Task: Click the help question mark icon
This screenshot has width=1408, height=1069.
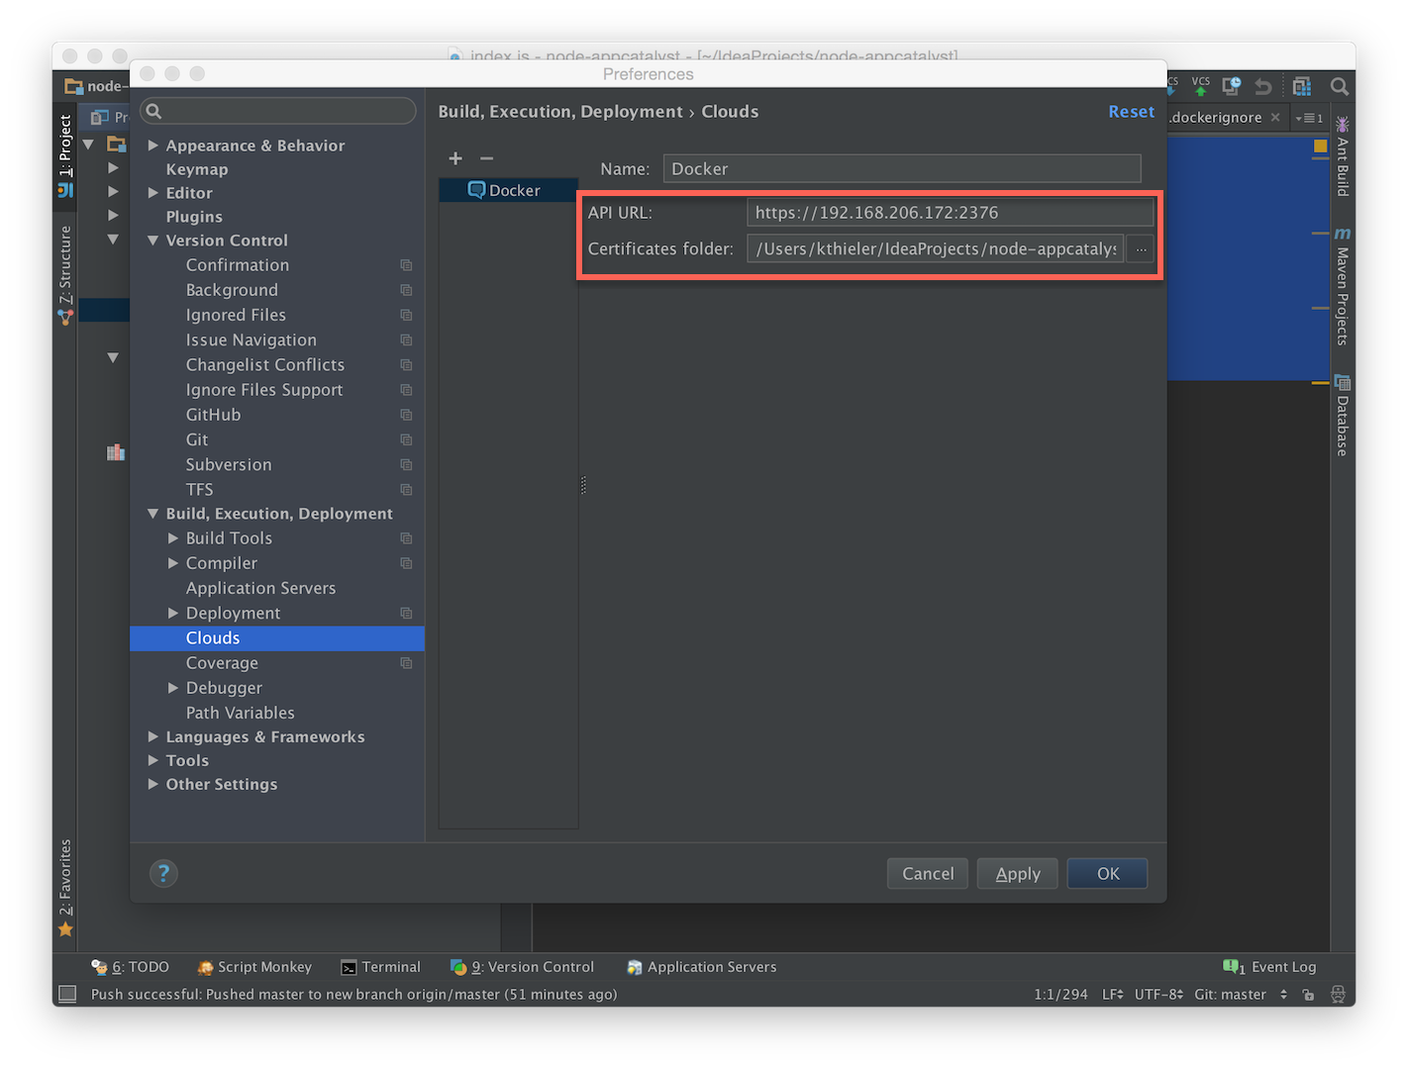Action: pyautogui.click(x=163, y=873)
